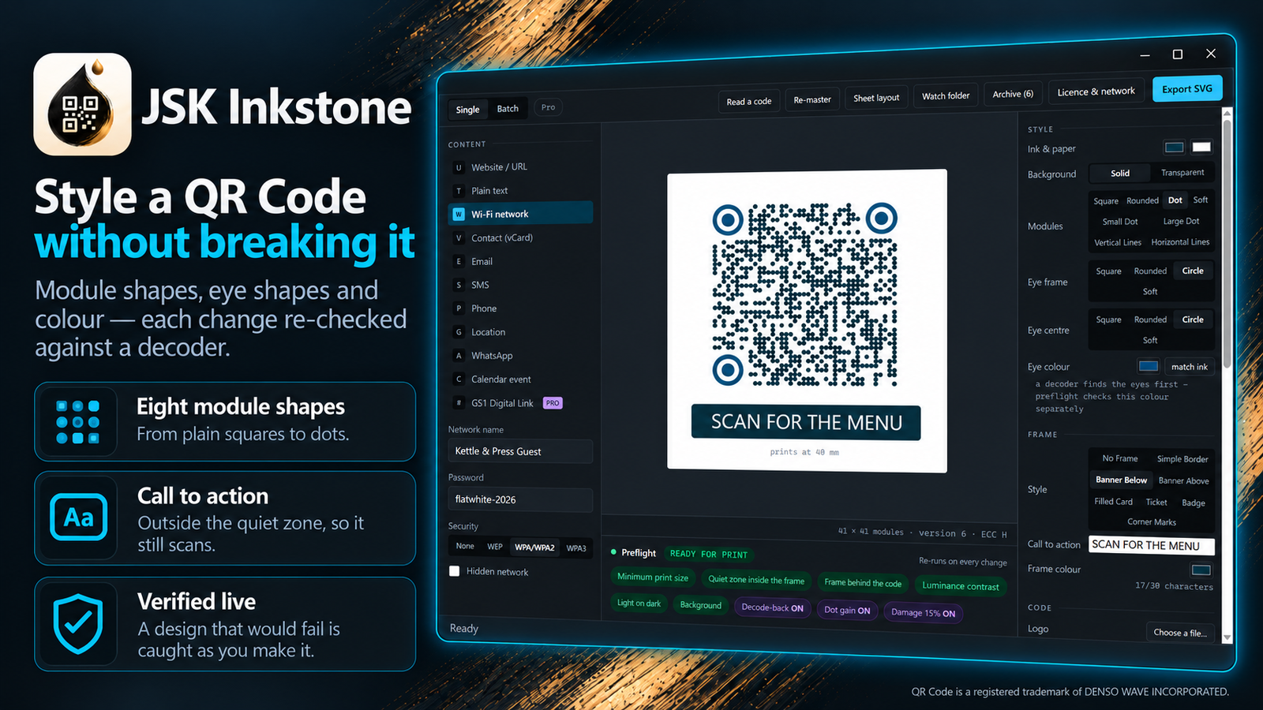Click the Wi-Fi network 'W' icon
Viewport: 1263px width, 710px height.
point(459,215)
